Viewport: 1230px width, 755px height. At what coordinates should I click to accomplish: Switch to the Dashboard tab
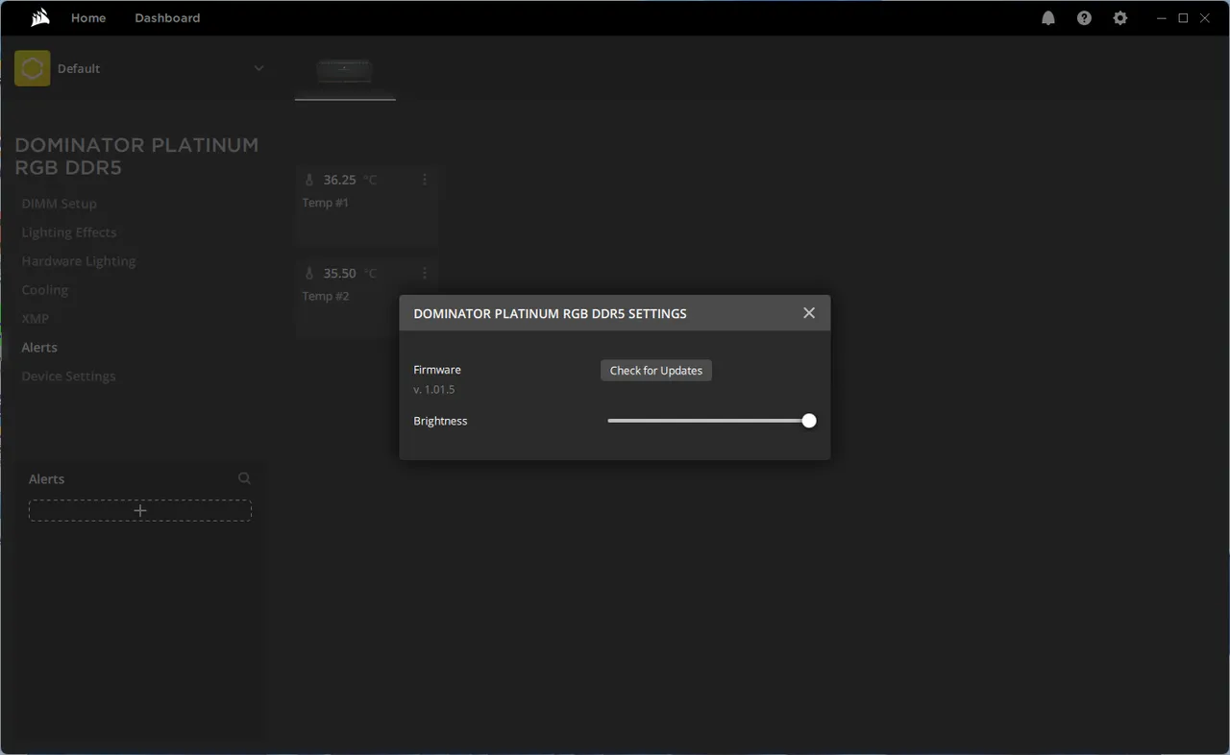167,18
